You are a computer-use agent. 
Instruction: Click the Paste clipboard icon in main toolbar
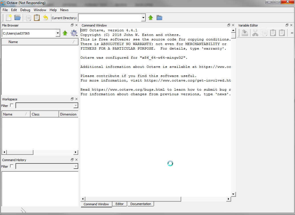(x=37, y=18)
